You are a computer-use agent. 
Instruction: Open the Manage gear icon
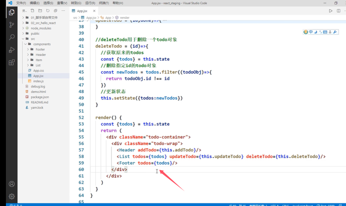point(12,196)
